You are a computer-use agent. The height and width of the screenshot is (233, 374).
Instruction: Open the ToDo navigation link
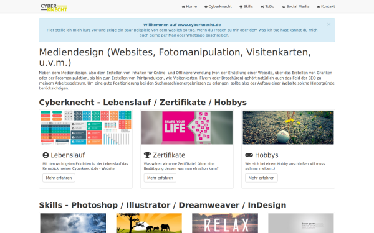(267, 7)
